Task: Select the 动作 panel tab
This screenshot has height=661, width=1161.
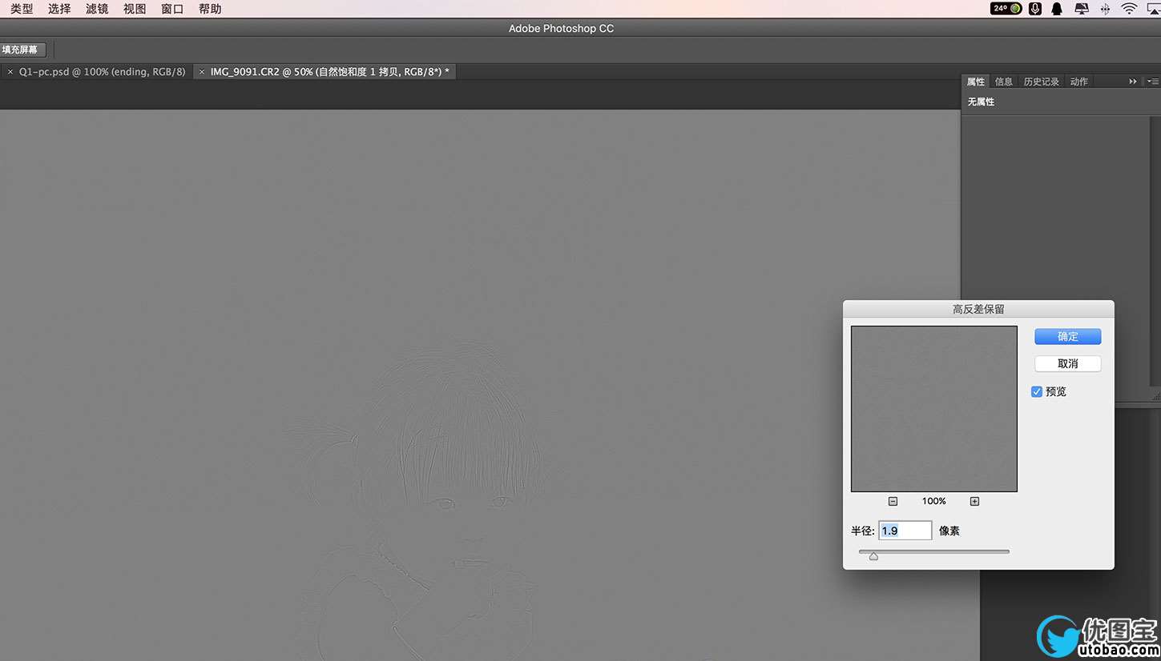Action: (x=1079, y=82)
